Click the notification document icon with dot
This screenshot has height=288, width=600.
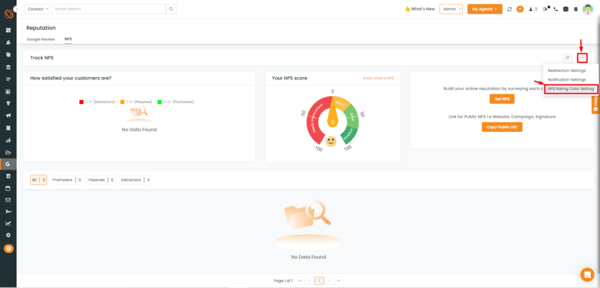click(x=546, y=9)
